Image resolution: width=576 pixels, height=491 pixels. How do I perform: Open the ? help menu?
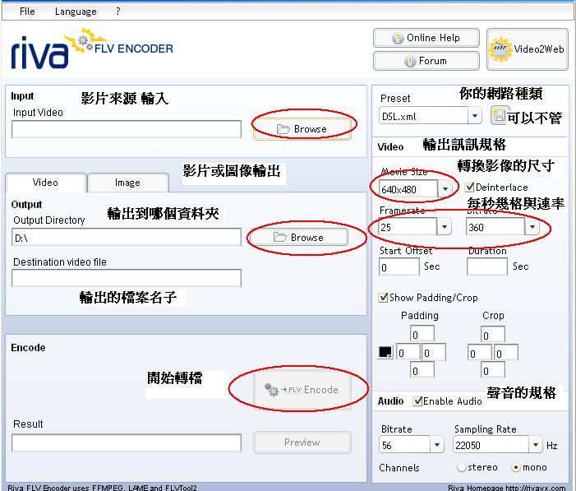[x=118, y=12]
